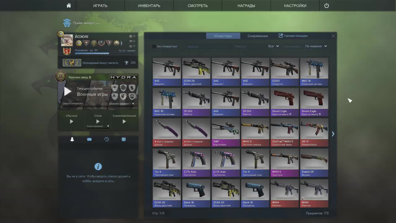The height and width of the screenshot is (223, 396).
Task: Go to next inventory page arrow
Action: tap(333, 134)
